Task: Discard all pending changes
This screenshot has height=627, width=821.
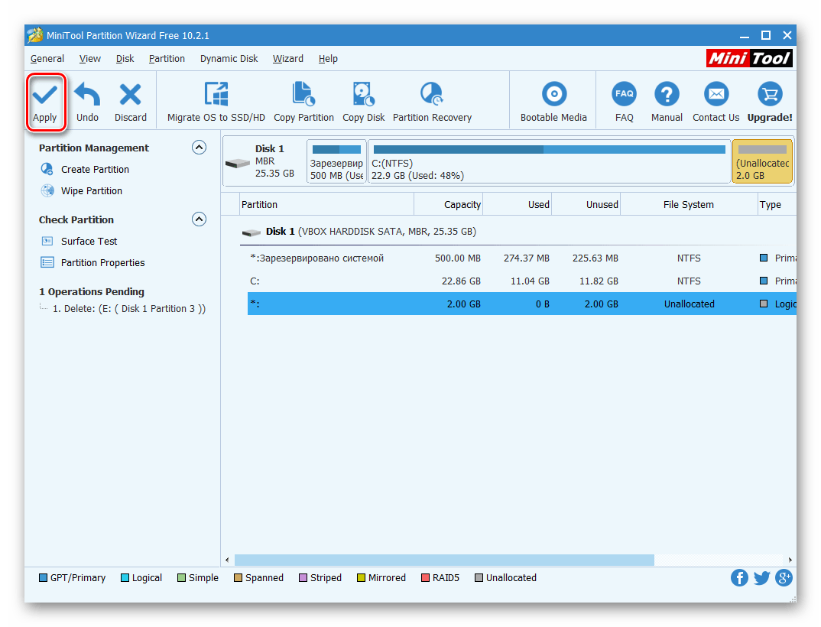Action: 131,102
